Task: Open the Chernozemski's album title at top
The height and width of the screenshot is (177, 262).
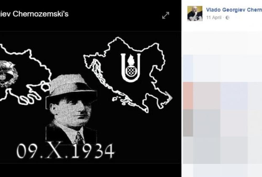Action: pyautogui.click(x=34, y=14)
